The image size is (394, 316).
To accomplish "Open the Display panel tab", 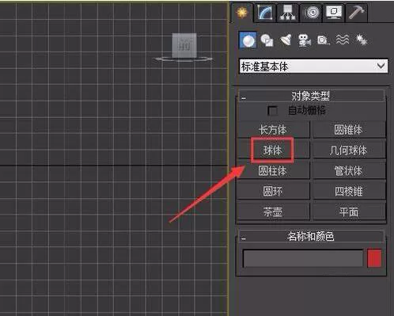I will (334, 13).
